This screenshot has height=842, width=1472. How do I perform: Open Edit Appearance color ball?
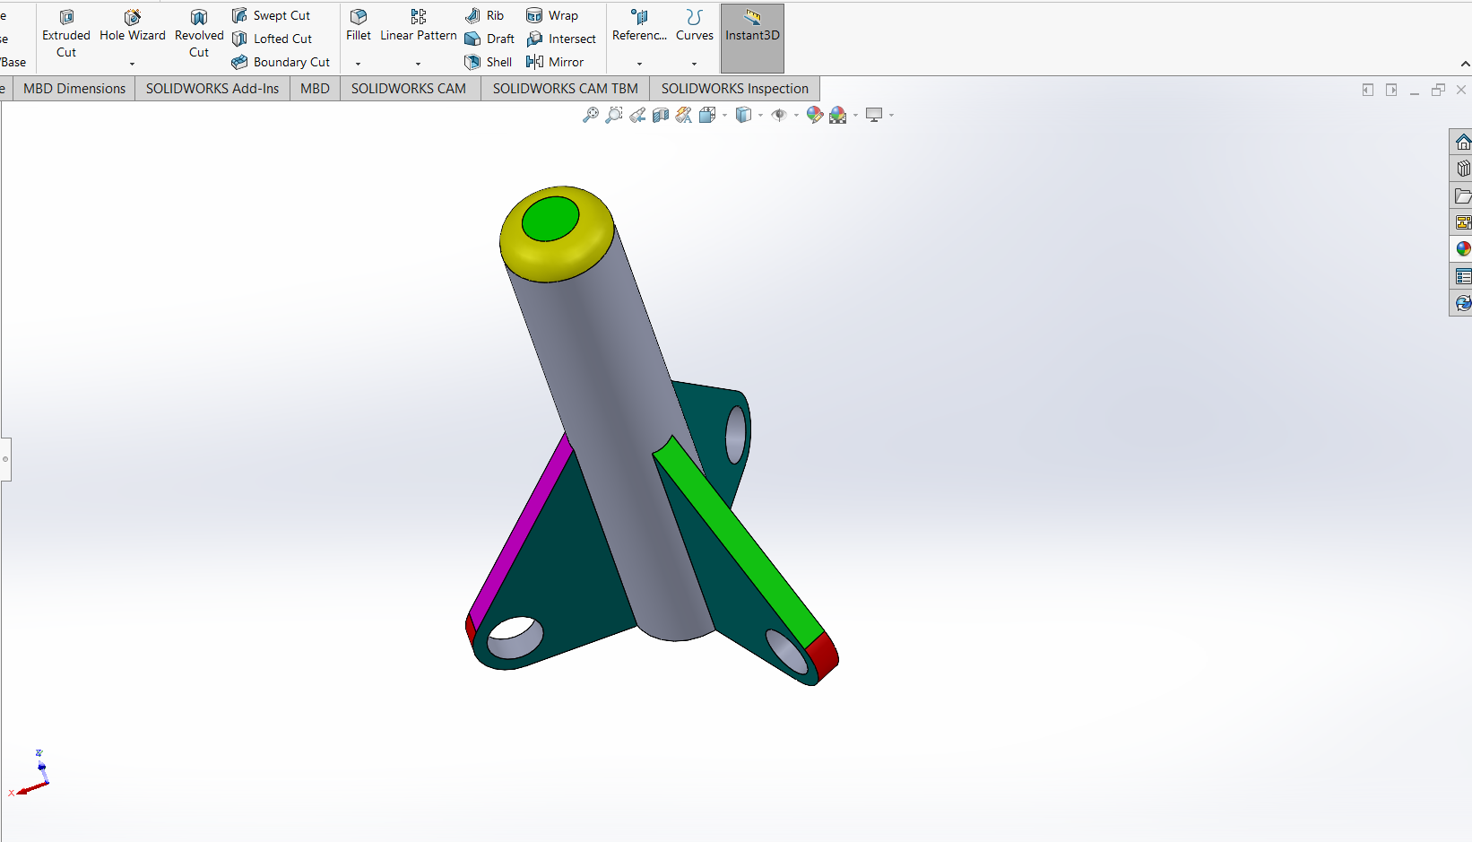[815, 115]
